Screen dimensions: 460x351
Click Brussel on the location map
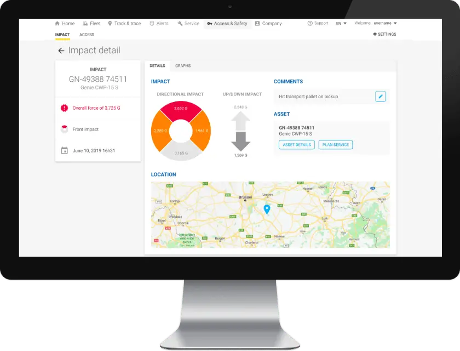(245, 197)
